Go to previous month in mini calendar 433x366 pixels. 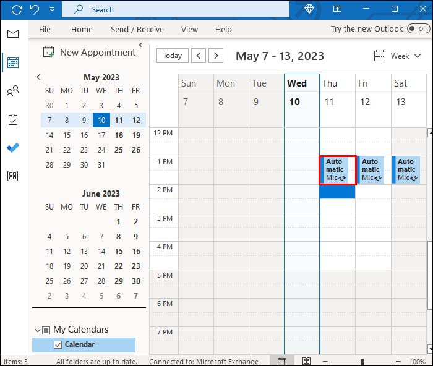click(38, 77)
